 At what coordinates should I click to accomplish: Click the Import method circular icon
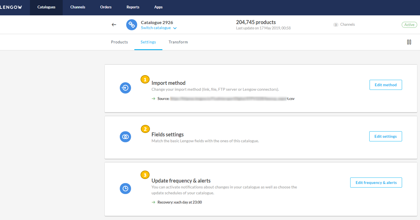click(x=125, y=88)
